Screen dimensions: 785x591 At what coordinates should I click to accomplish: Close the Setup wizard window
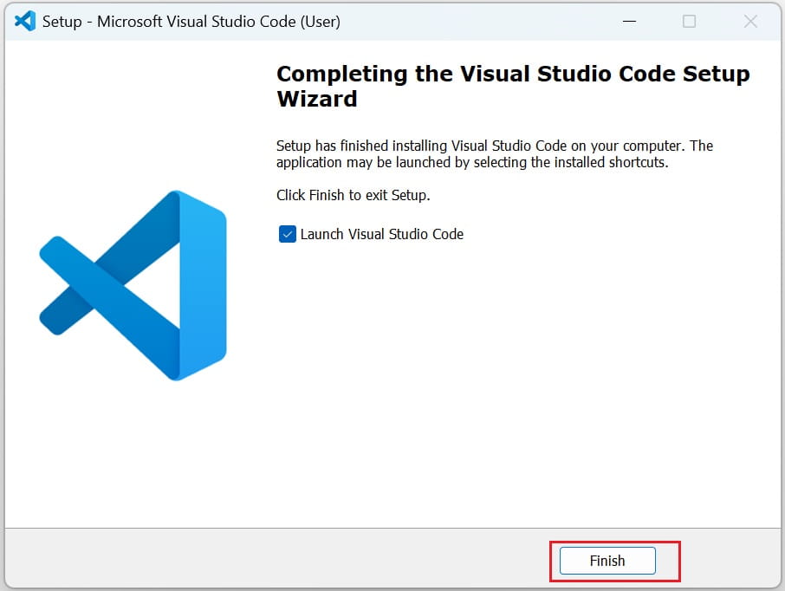pyautogui.click(x=750, y=21)
